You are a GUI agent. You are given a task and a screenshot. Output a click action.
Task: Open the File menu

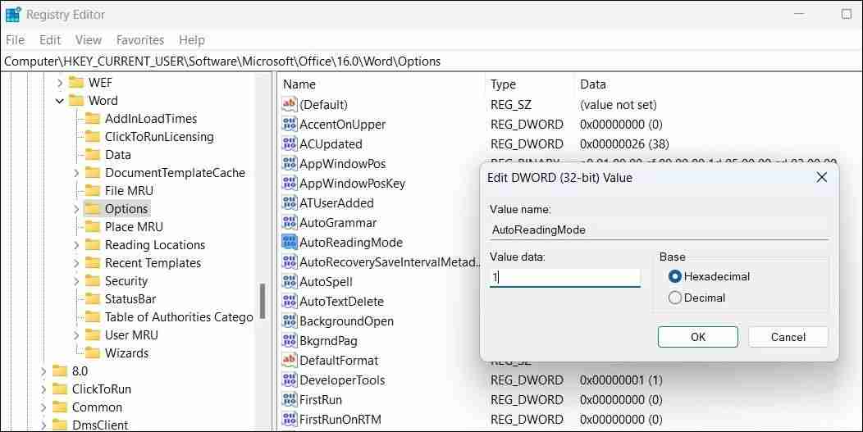click(15, 40)
